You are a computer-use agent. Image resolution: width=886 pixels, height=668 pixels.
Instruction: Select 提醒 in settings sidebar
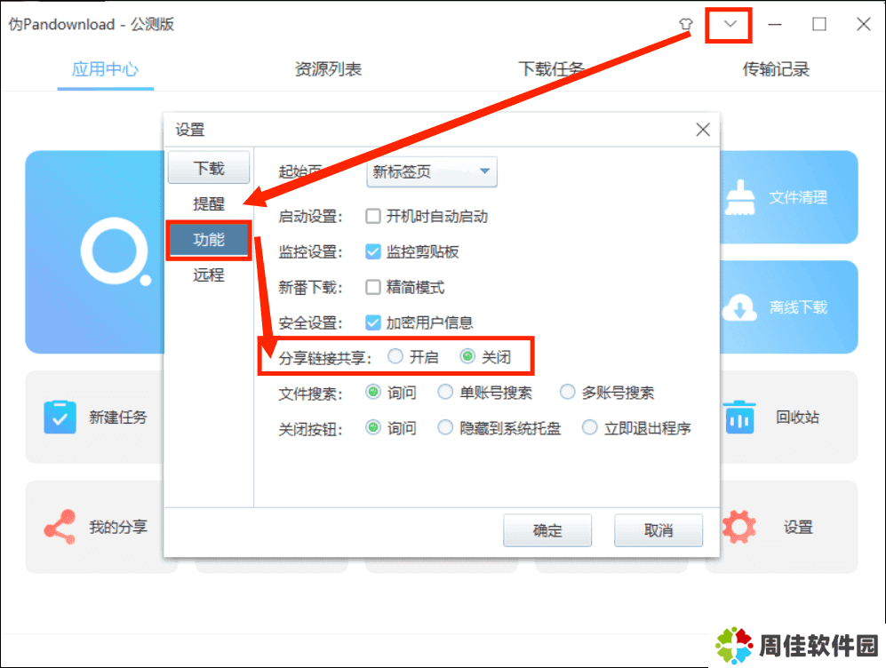coord(209,203)
